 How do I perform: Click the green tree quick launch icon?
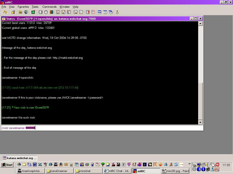pos(103,164)
